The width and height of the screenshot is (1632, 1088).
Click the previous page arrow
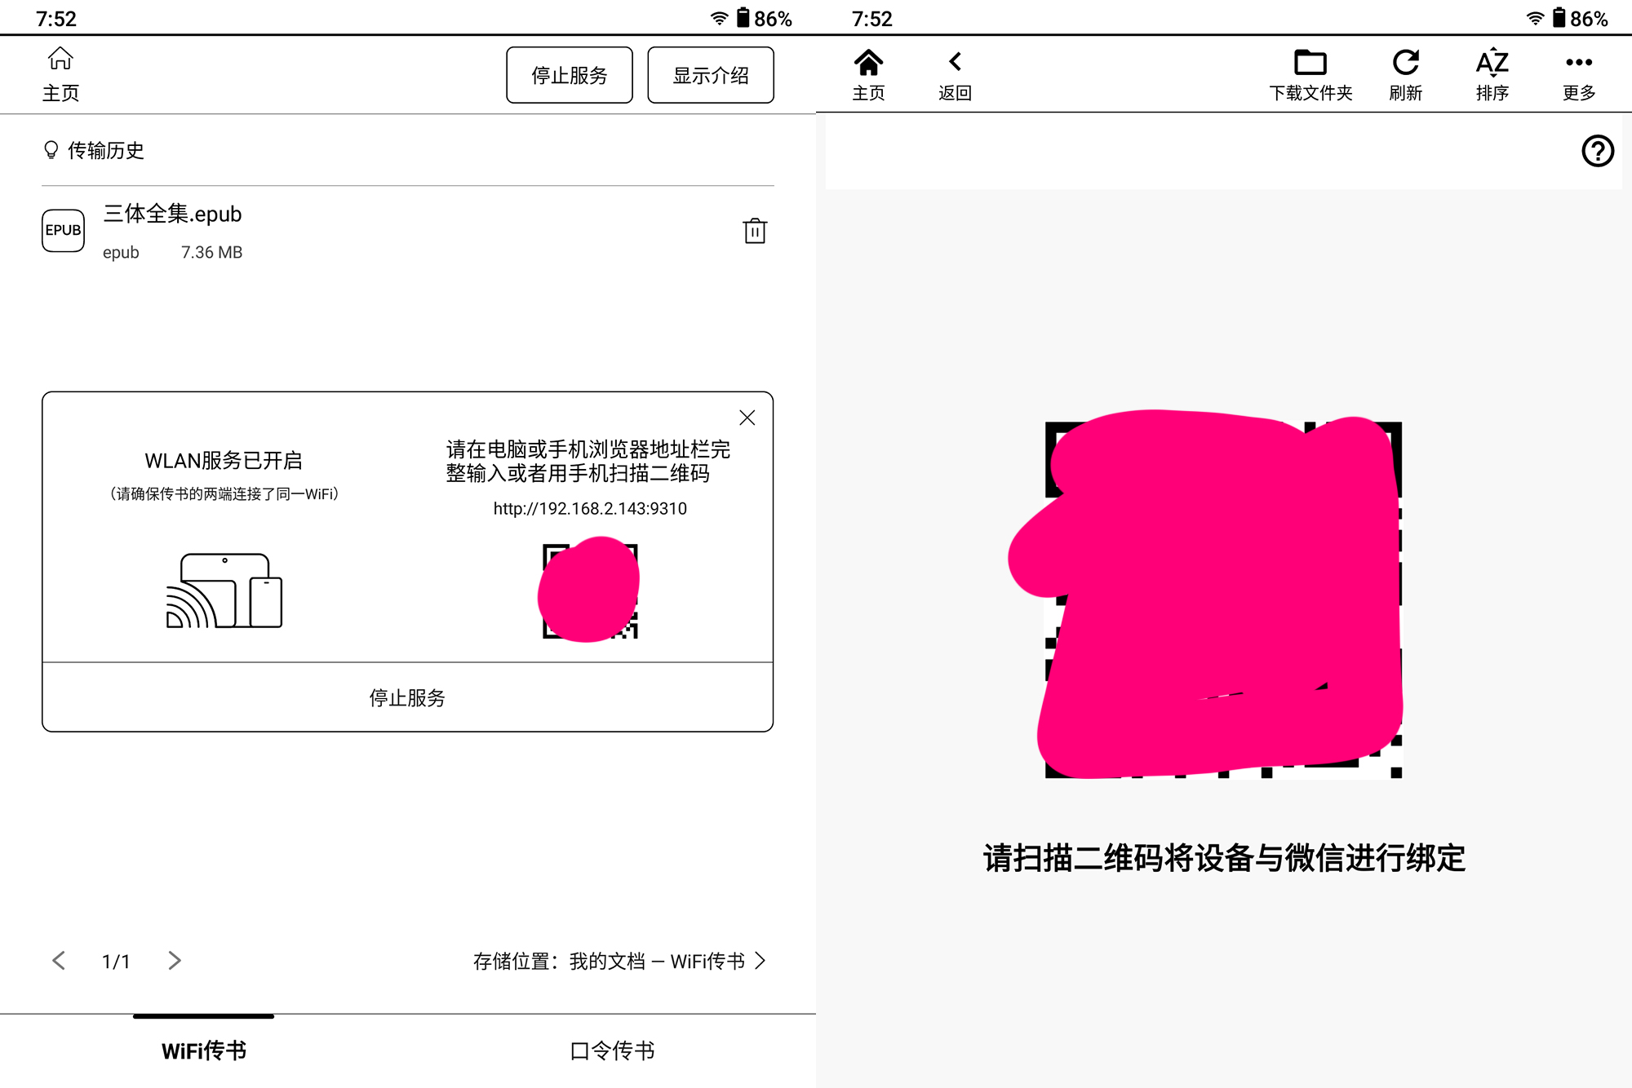coord(58,962)
